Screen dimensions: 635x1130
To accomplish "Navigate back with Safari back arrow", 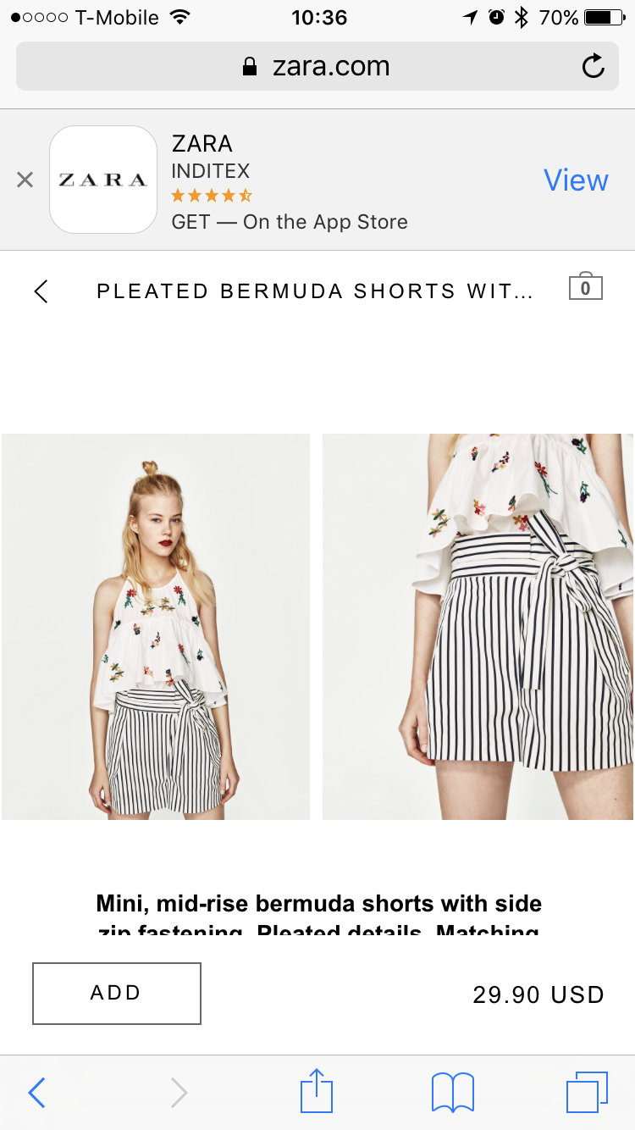I will coord(36,1093).
